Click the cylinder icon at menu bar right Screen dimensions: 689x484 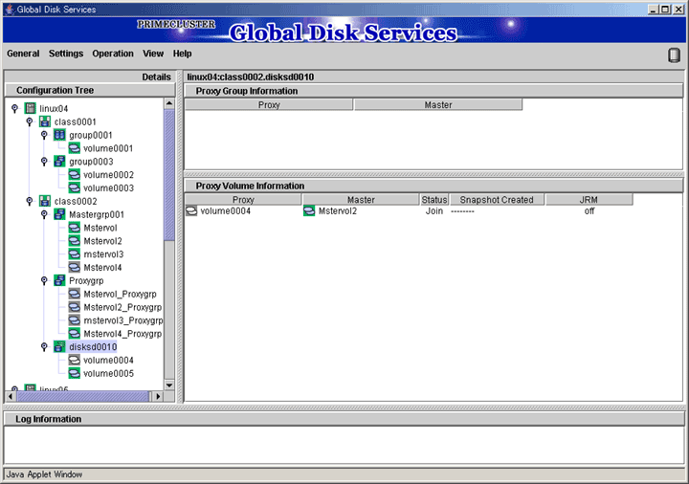[674, 55]
